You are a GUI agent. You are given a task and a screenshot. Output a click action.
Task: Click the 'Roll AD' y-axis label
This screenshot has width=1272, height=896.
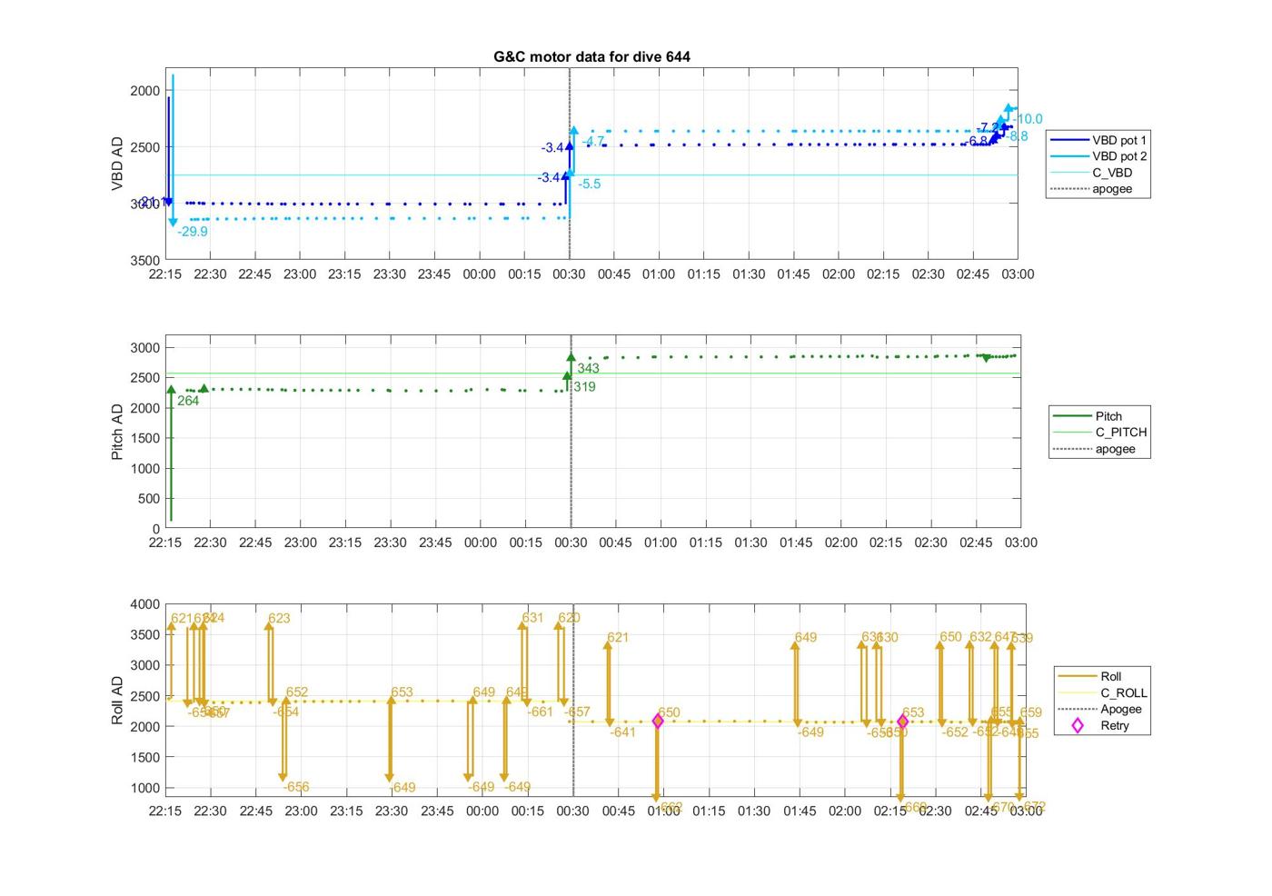[117, 700]
